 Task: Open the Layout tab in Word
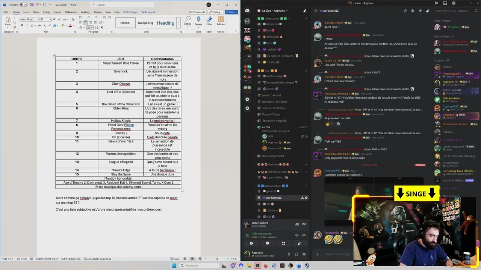click(57, 12)
